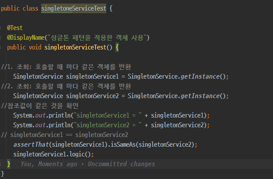The image size is (273, 179).
Task: Click getInstance on the singletonService2 declaration line
Action: 200,96
